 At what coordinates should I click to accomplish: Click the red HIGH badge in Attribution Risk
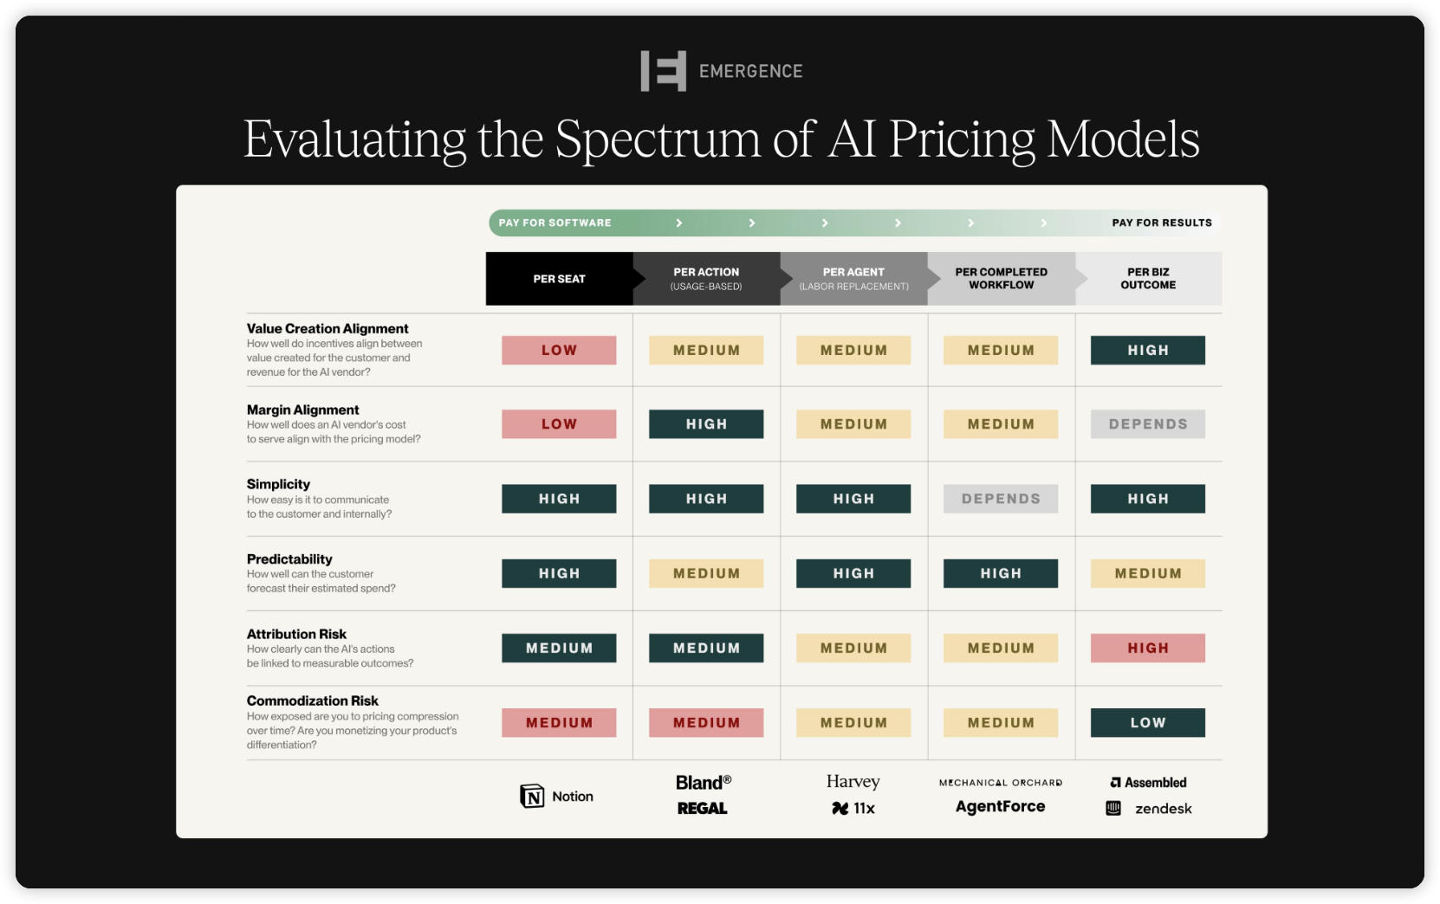[1148, 648]
